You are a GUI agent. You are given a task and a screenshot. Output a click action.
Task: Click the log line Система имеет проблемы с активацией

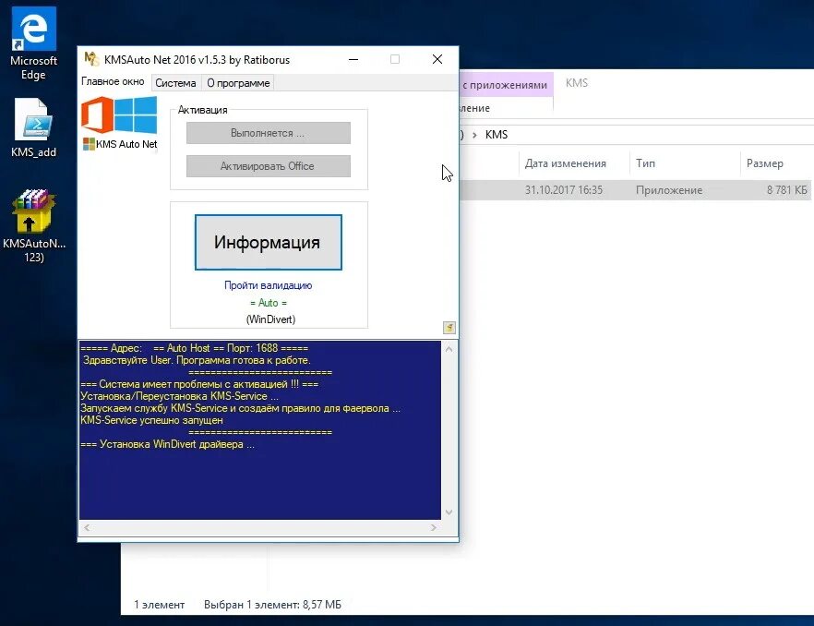point(199,384)
